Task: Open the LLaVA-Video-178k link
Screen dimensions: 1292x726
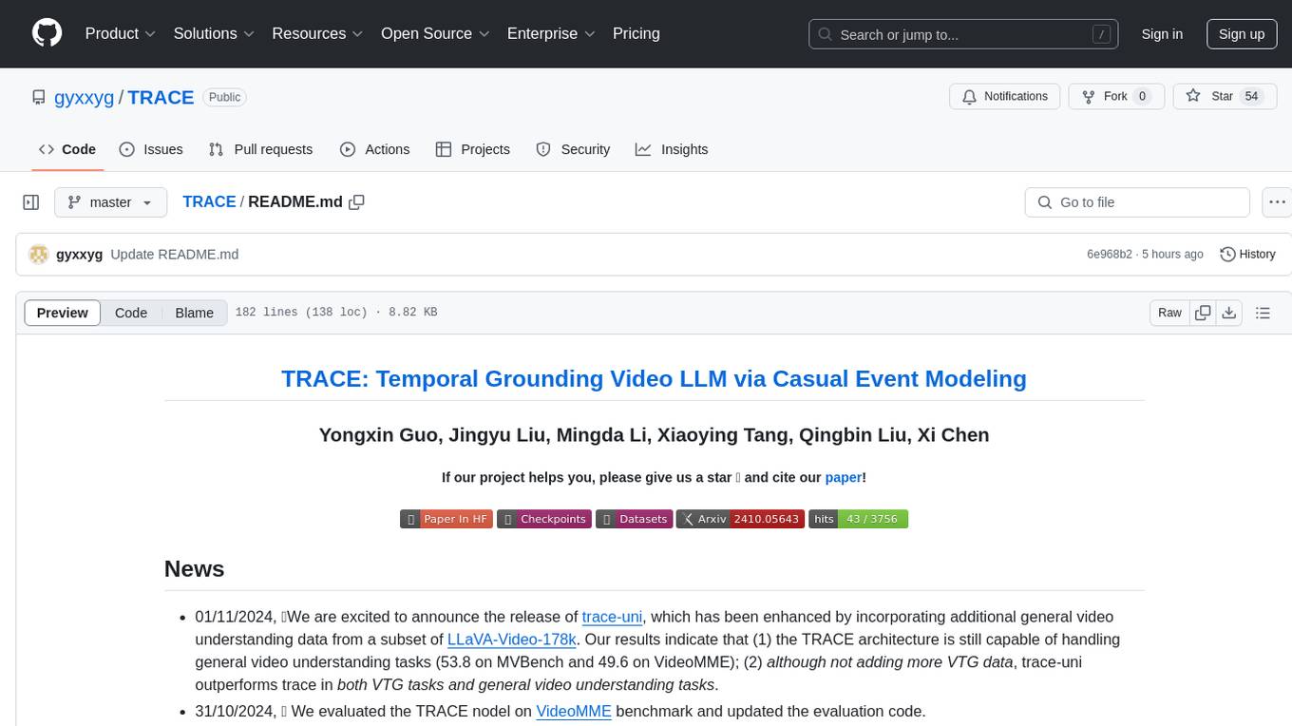Action: (x=512, y=639)
